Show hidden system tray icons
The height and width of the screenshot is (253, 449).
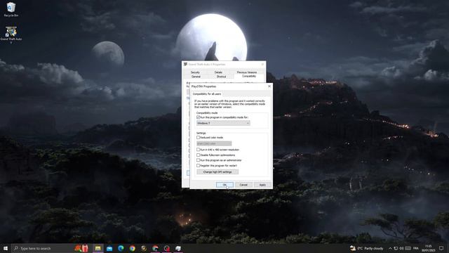click(x=390, y=248)
